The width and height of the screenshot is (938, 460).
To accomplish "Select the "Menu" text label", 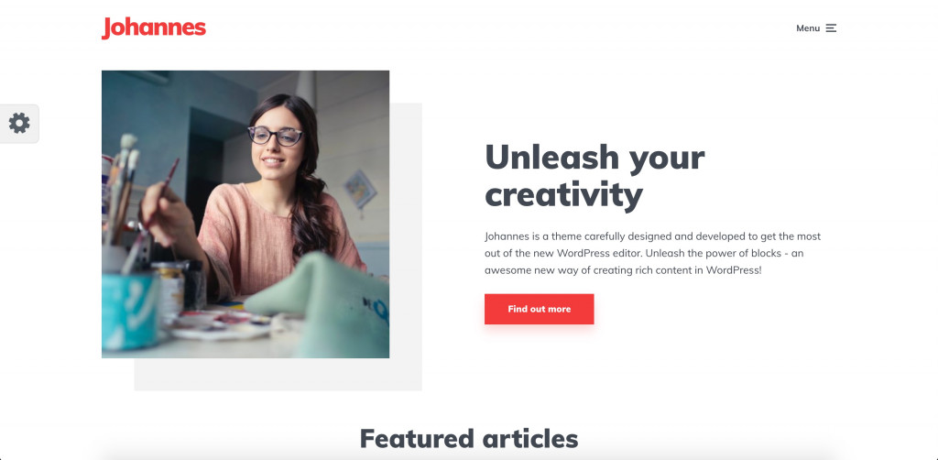I will 808,28.
